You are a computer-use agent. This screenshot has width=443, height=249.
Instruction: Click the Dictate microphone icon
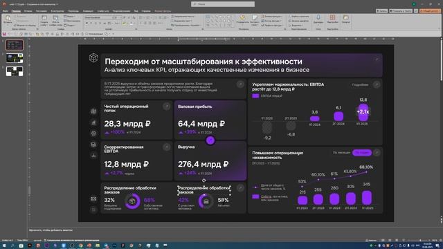pyautogui.click(x=318, y=17)
